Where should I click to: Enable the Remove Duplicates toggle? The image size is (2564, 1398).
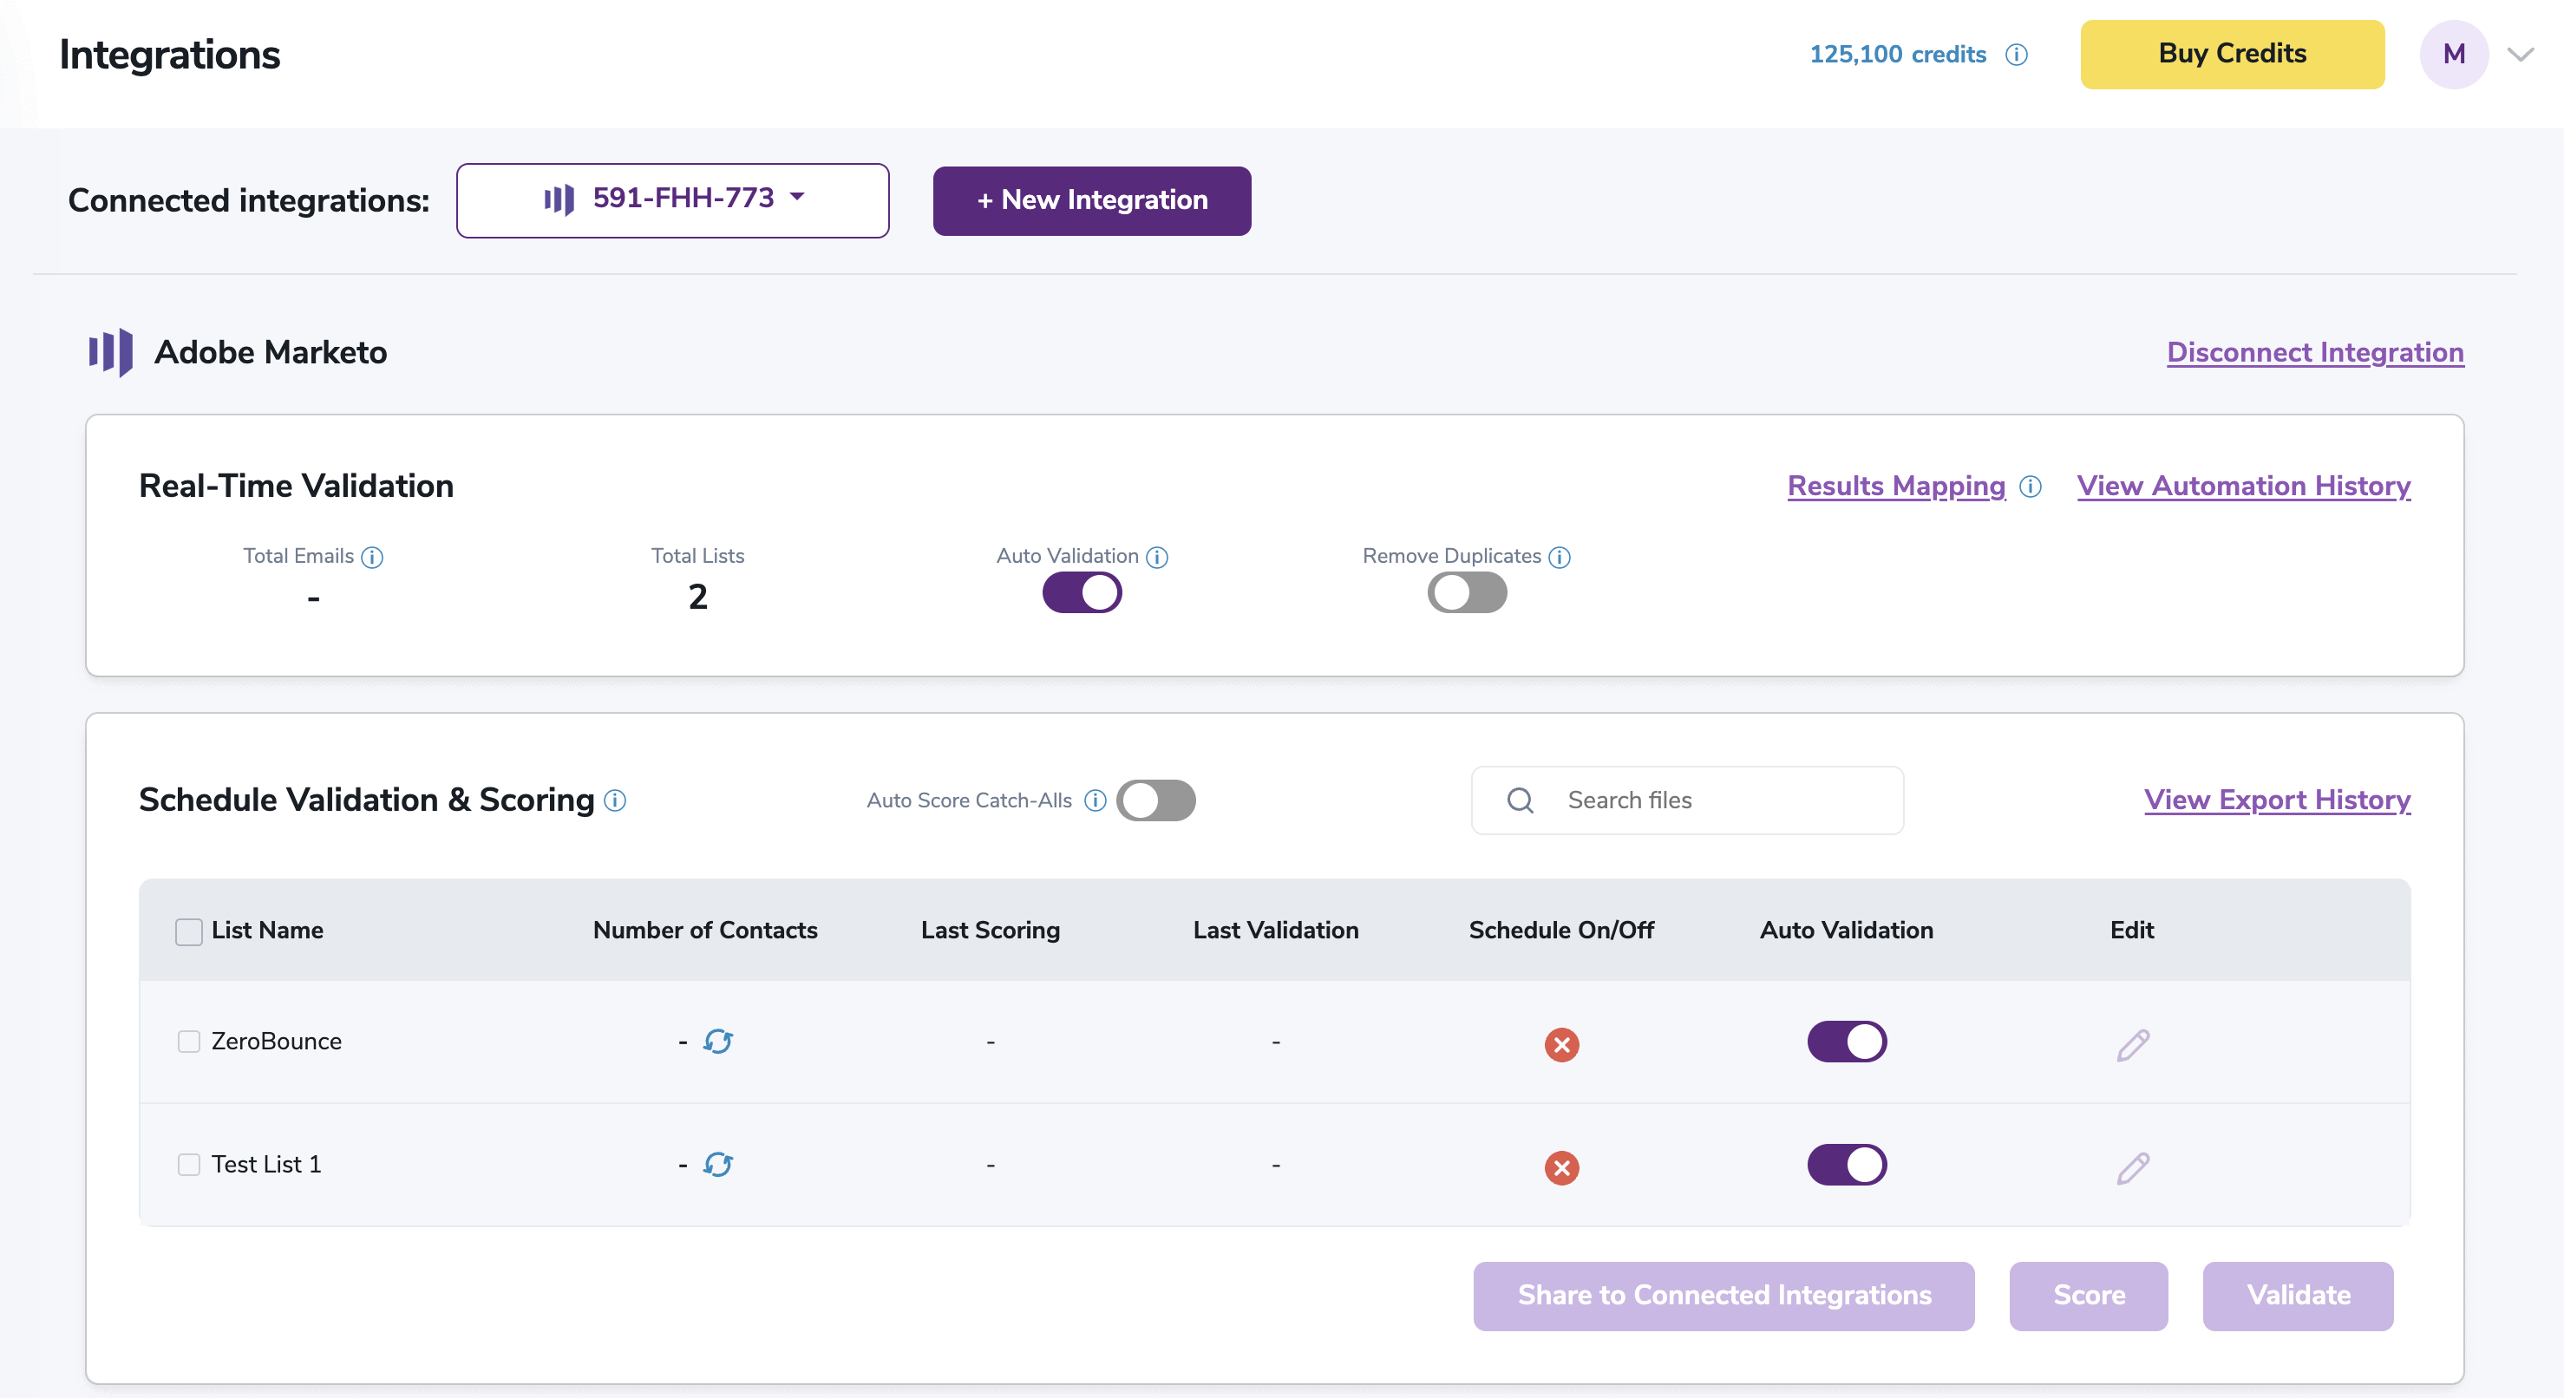1466,593
